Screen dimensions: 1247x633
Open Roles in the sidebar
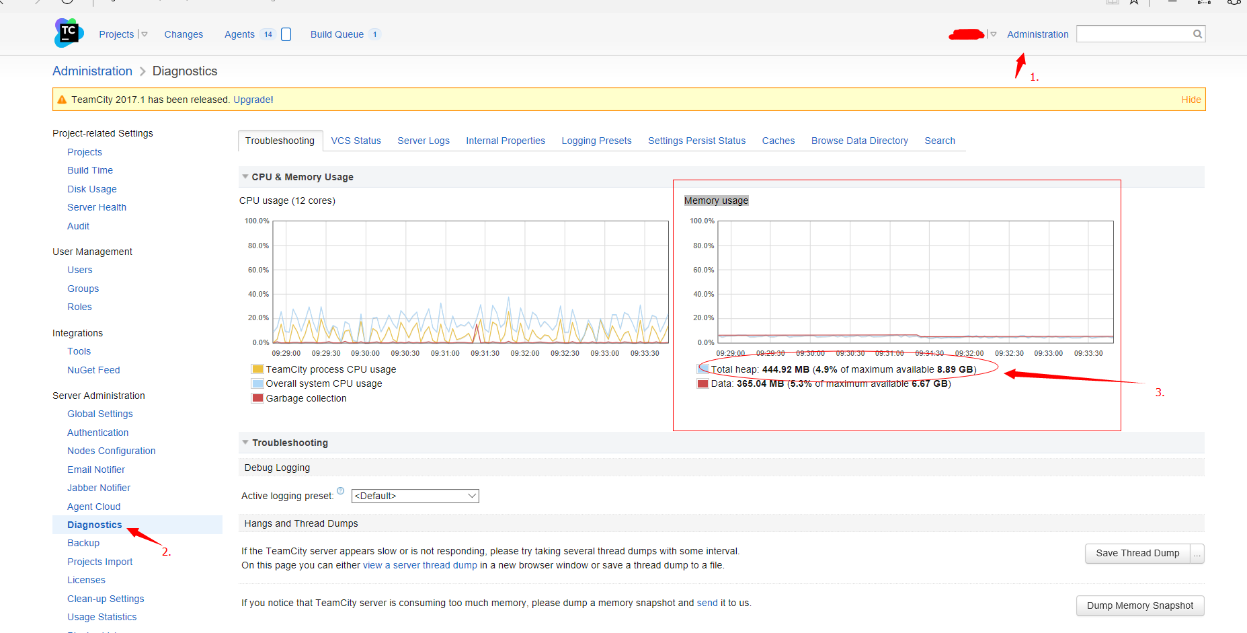click(x=79, y=307)
